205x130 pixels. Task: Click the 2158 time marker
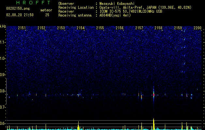tap(158, 28)
